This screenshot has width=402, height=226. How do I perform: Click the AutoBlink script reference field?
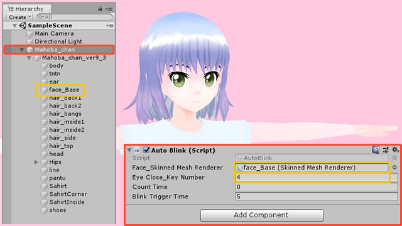312,158
